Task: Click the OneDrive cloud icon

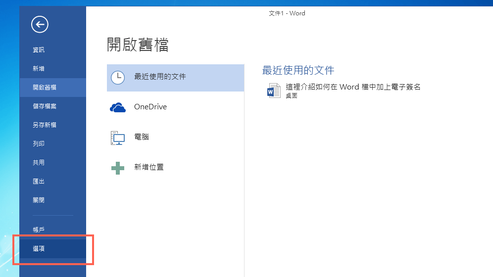Action: pyautogui.click(x=118, y=107)
